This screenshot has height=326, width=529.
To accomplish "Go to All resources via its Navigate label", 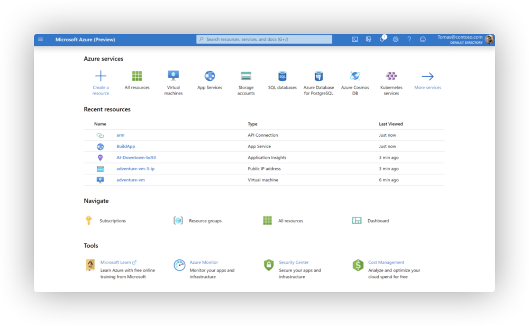I will click(x=290, y=221).
